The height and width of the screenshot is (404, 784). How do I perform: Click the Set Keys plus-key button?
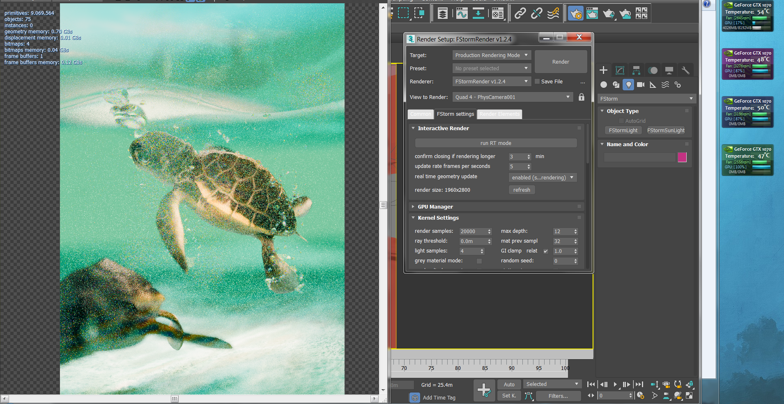click(x=484, y=390)
